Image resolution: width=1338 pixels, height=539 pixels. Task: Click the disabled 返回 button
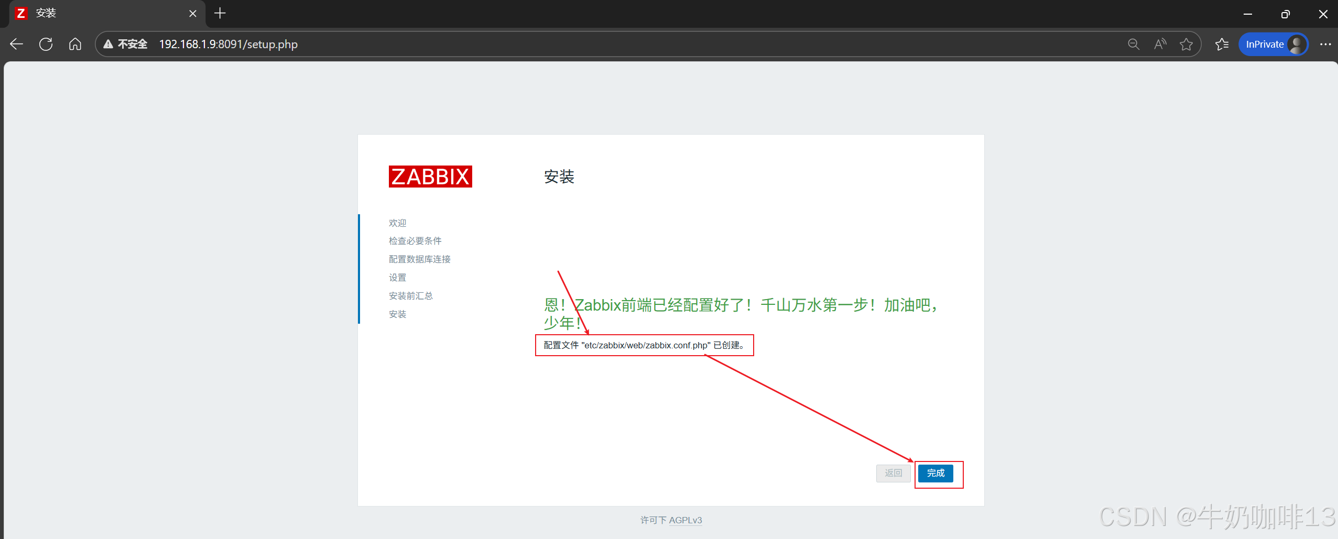tap(893, 473)
